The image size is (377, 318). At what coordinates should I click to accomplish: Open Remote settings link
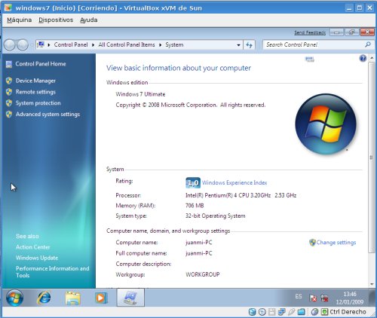(x=35, y=92)
